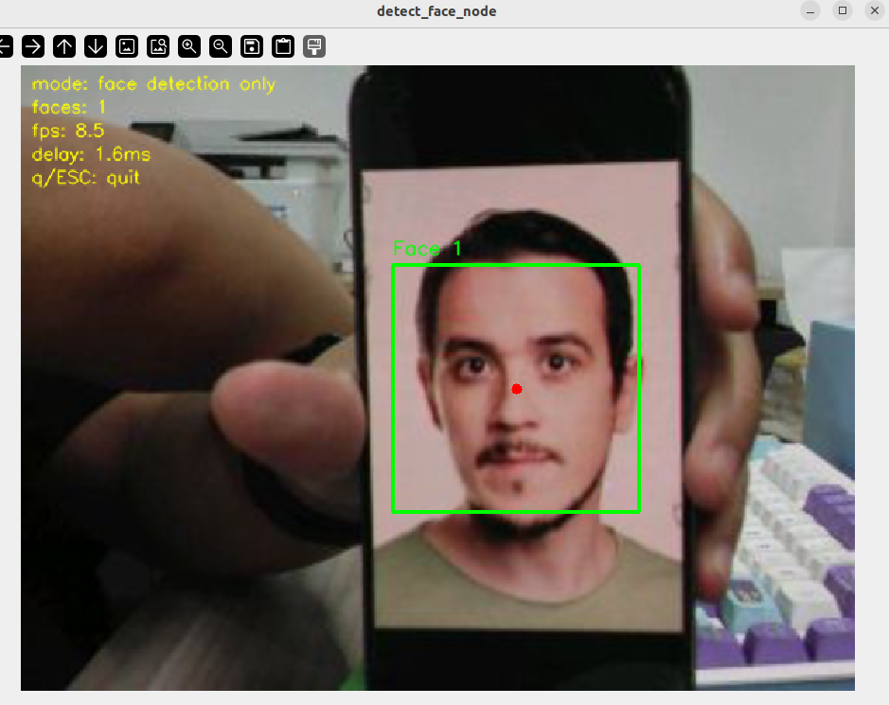Copy image to clipboard icon

(283, 46)
